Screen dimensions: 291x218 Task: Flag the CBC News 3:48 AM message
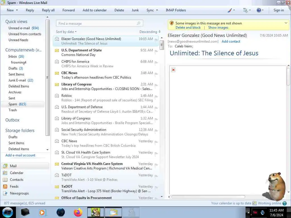(156, 74)
